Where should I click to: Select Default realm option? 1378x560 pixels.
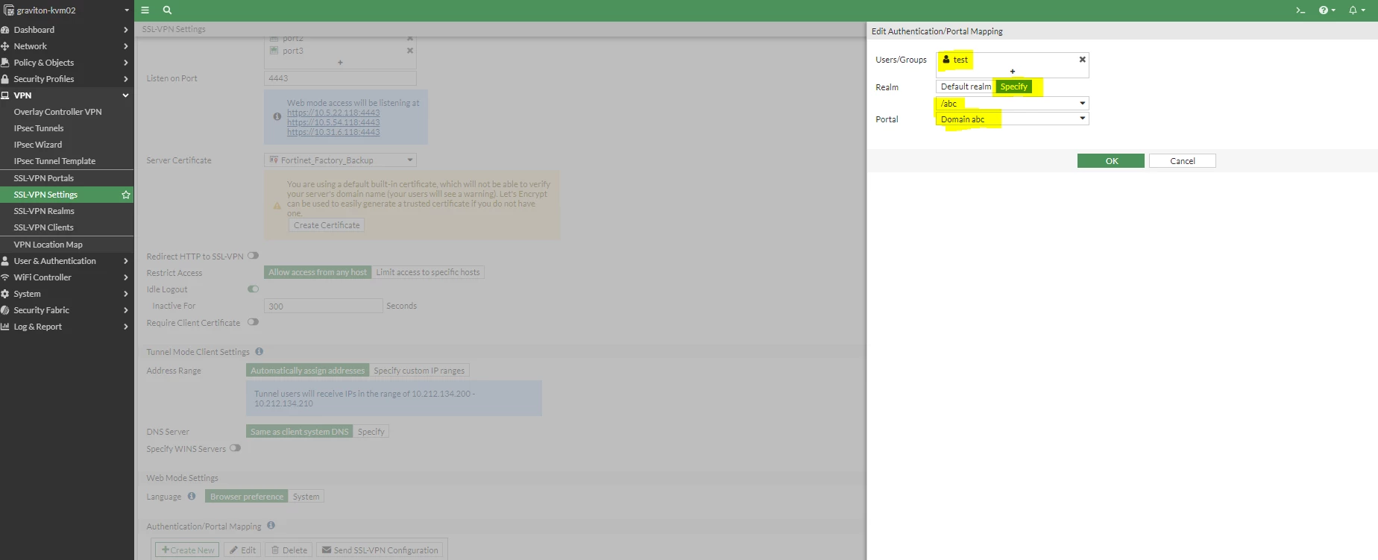pos(966,86)
